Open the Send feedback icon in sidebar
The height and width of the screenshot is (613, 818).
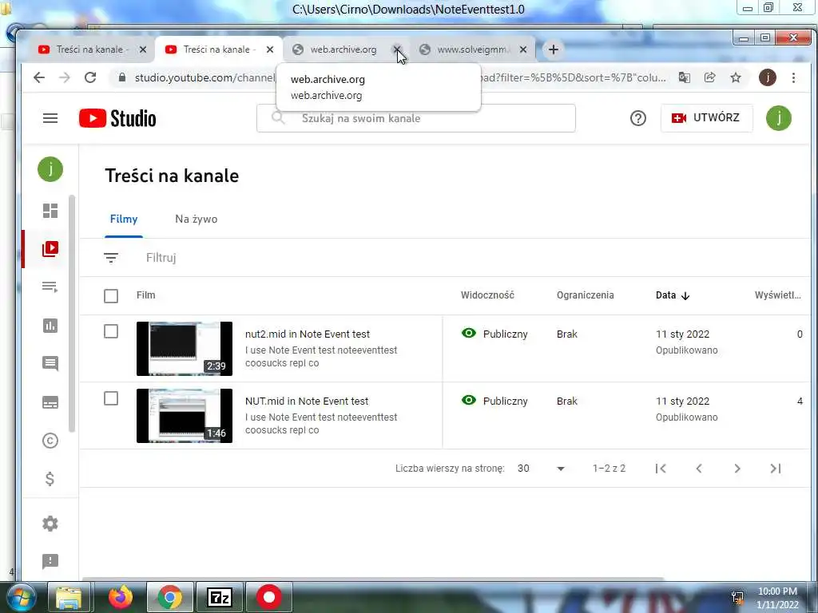[x=50, y=561]
